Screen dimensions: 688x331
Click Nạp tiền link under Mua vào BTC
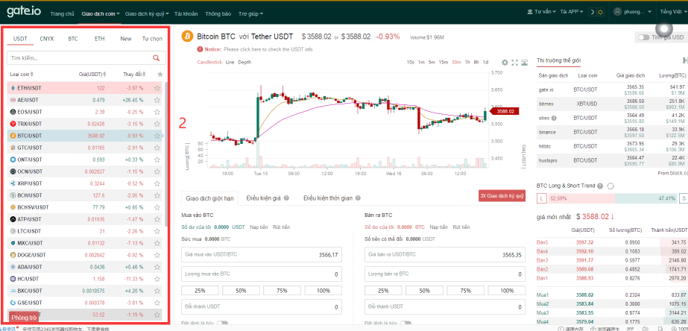click(259, 227)
